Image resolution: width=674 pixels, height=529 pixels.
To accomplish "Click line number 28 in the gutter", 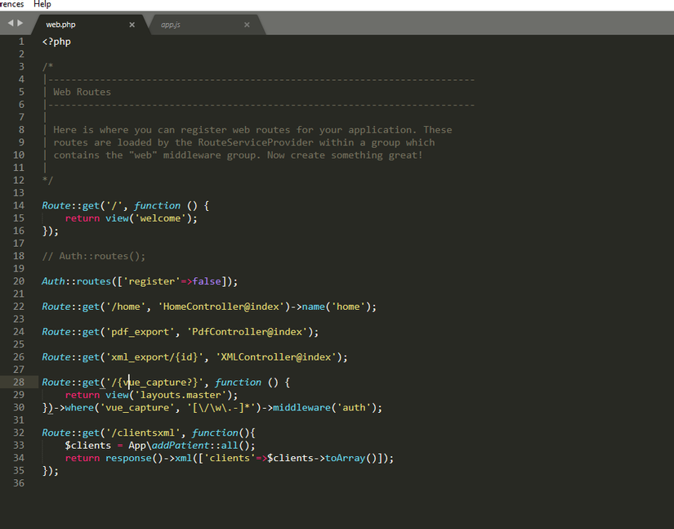I will coord(19,382).
